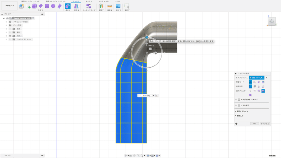Click the Pan hand tool
The width and height of the screenshot is (281, 158).
[135, 156]
